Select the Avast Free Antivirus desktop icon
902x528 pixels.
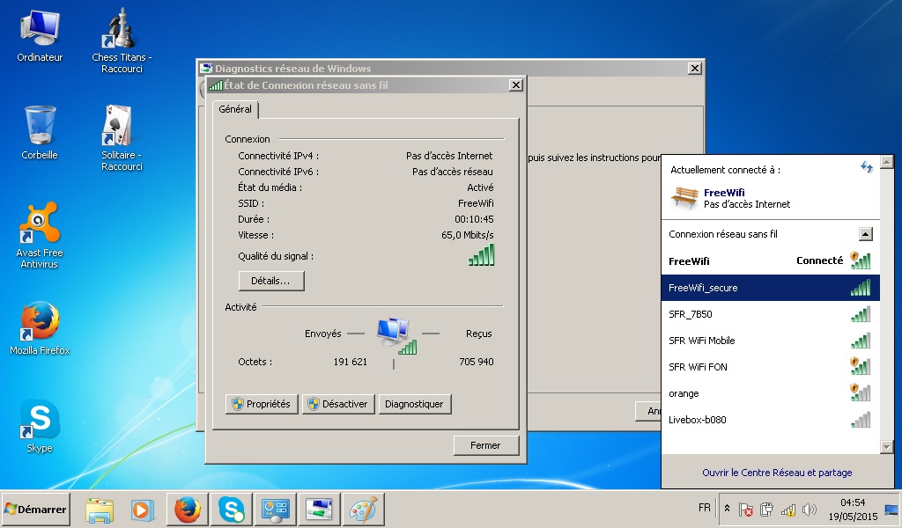pyautogui.click(x=39, y=235)
